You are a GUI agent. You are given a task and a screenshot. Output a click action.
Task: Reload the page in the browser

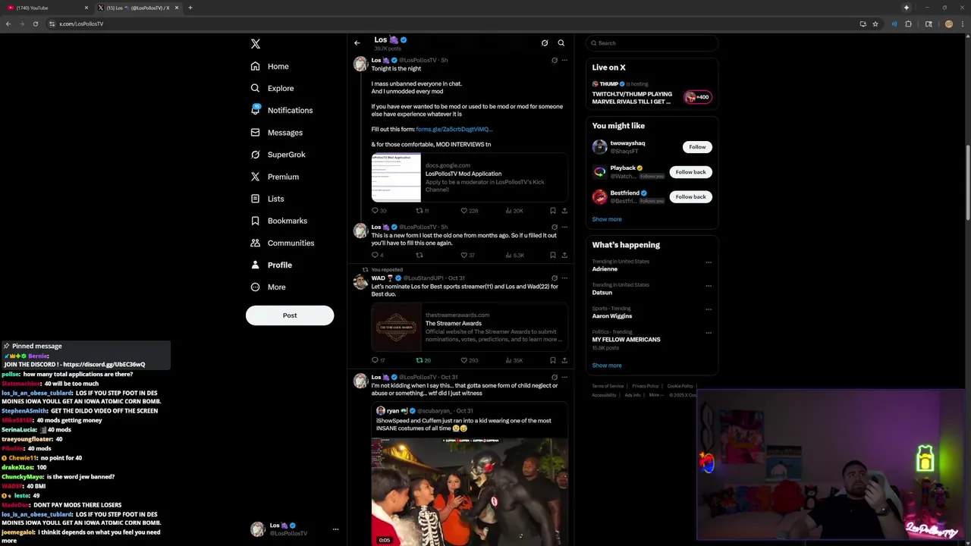(x=35, y=24)
